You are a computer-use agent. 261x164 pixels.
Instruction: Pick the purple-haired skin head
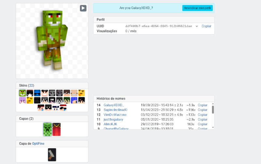[22, 100]
